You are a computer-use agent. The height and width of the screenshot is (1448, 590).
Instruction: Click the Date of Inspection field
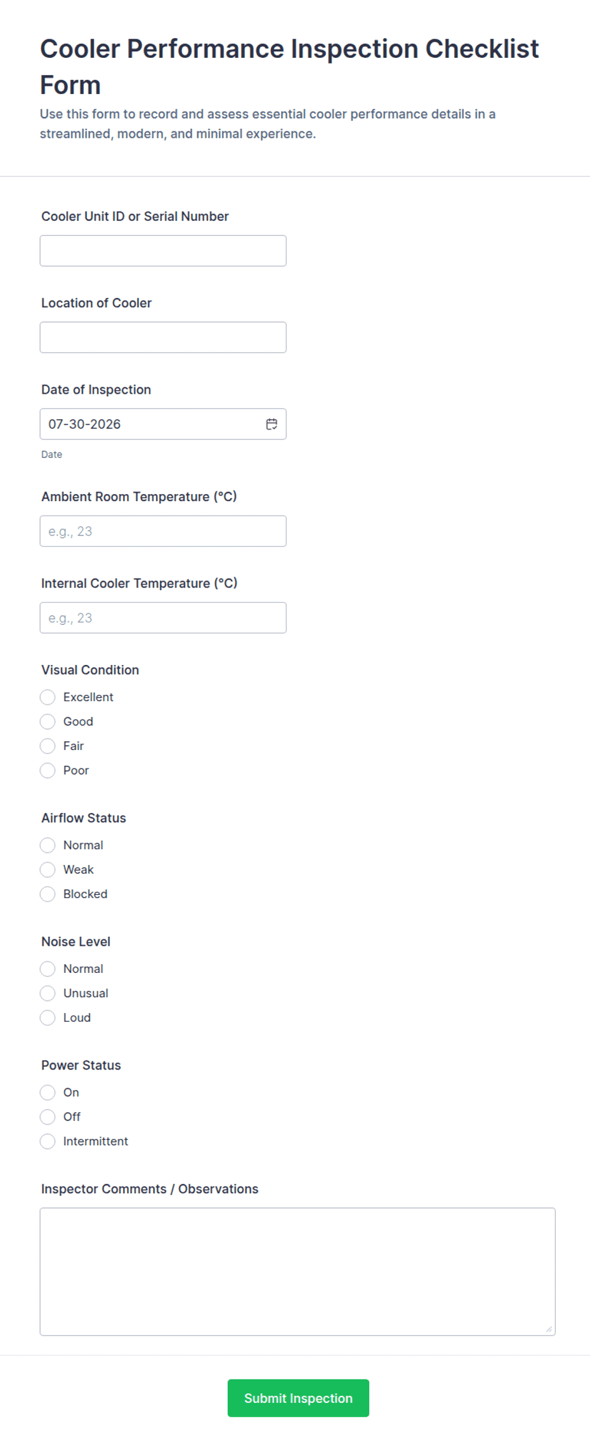pos(163,424)
